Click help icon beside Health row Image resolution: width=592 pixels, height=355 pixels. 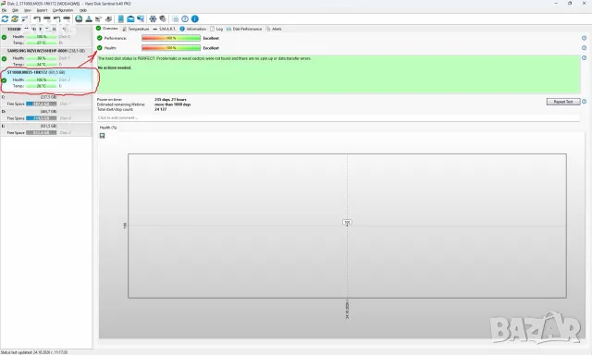(x=584, y=48)
